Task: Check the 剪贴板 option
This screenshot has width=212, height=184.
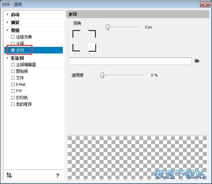Action: tap(13, 71)
